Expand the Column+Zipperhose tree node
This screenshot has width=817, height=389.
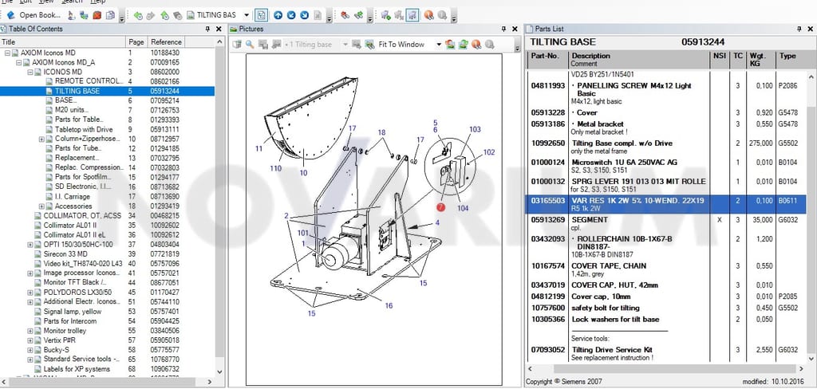pyautogui.click(x=41, y=139)
